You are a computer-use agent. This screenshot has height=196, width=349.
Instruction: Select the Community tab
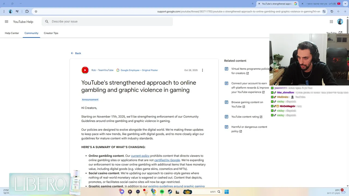[31, 33]
